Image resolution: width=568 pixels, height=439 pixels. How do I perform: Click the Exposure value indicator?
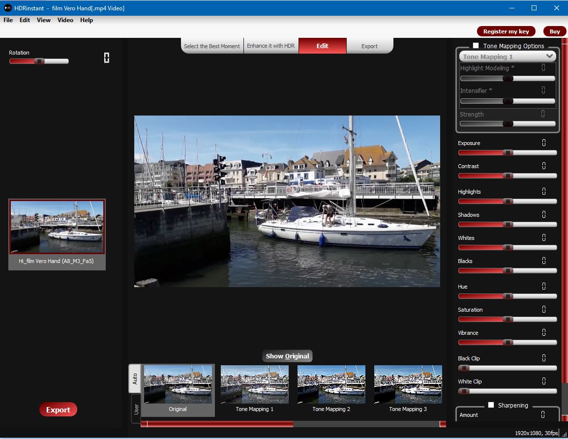click(543, 143)
